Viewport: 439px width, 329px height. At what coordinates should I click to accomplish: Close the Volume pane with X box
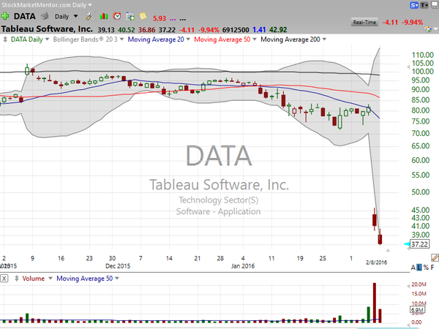(4, 279)
